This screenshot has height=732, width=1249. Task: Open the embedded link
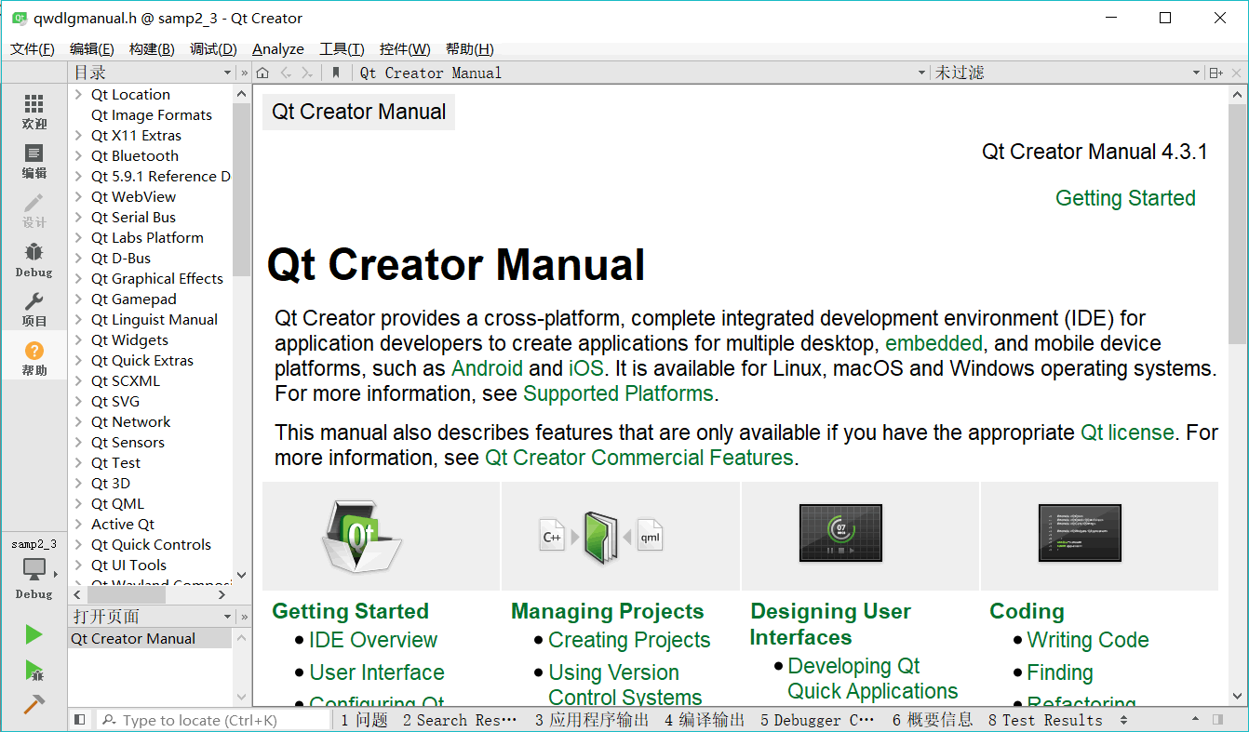[x=933, y=344]
